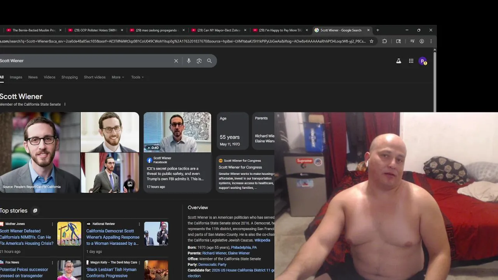Open the Chrome side panel icon
The image size is (498, 280).
point(398,41)
